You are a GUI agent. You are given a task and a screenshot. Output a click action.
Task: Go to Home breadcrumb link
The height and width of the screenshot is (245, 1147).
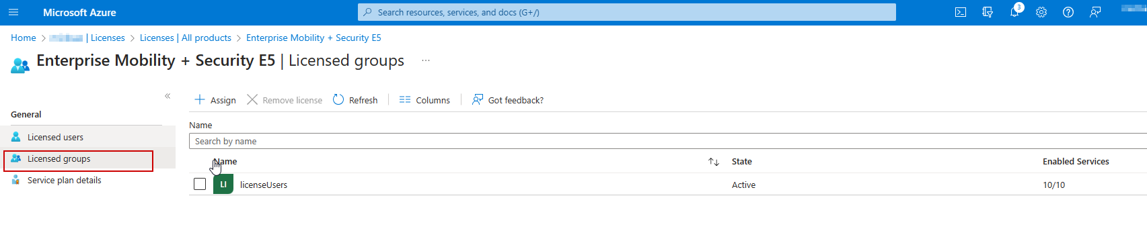tap(24, 38)
